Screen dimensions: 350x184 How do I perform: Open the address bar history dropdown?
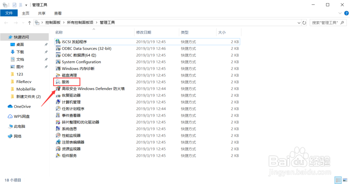(299, 23)
